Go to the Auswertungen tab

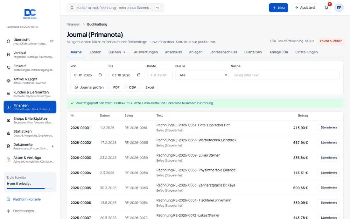tap(146, 52)
